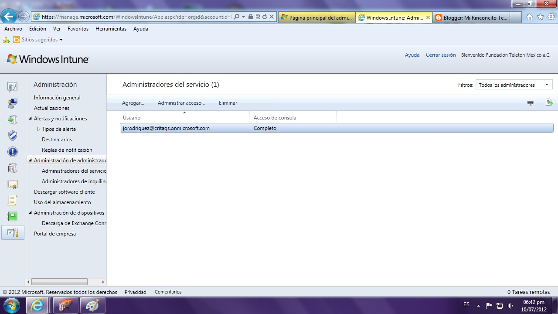558x314 pixels.
Task: Click the Privacidad footer link
Action: pos(136,292)
